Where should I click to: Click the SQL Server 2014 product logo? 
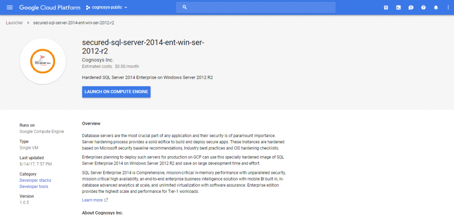tap(43, 61)
